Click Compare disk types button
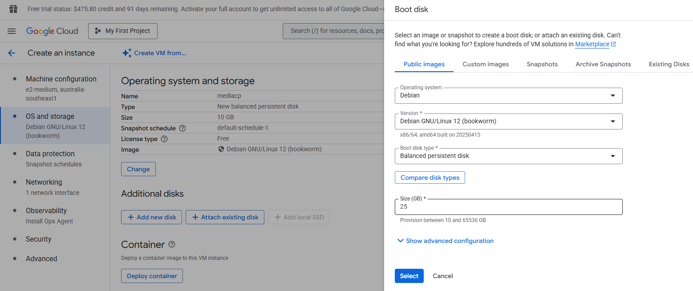This screenshot has width=693, height=291. [430, 178]
